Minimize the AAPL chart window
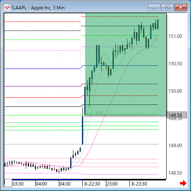 (154, 7)
